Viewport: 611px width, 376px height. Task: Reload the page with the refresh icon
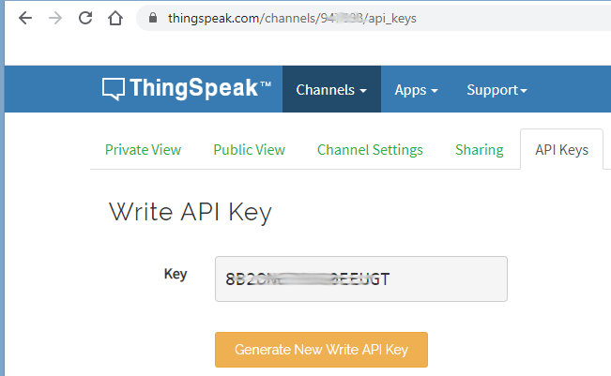coord(85,18)
